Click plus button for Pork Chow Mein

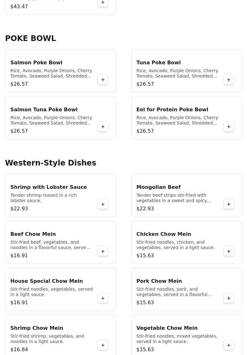tap(229, 298)
